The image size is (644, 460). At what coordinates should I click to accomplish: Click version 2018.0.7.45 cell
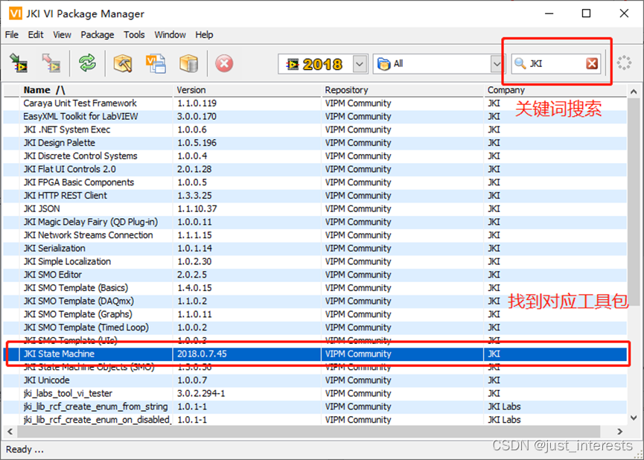[x=247, y=354]
